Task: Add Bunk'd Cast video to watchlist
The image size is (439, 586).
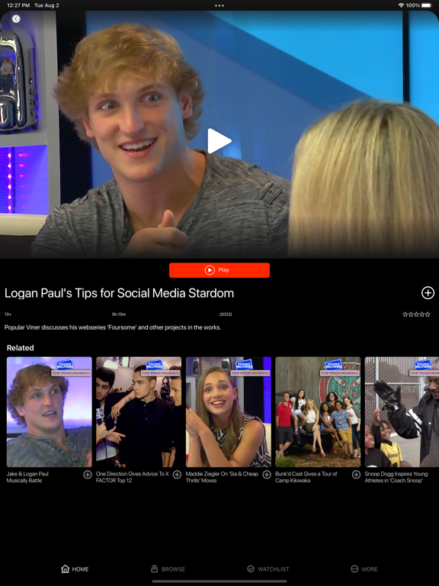Action: tap(356, 475)
